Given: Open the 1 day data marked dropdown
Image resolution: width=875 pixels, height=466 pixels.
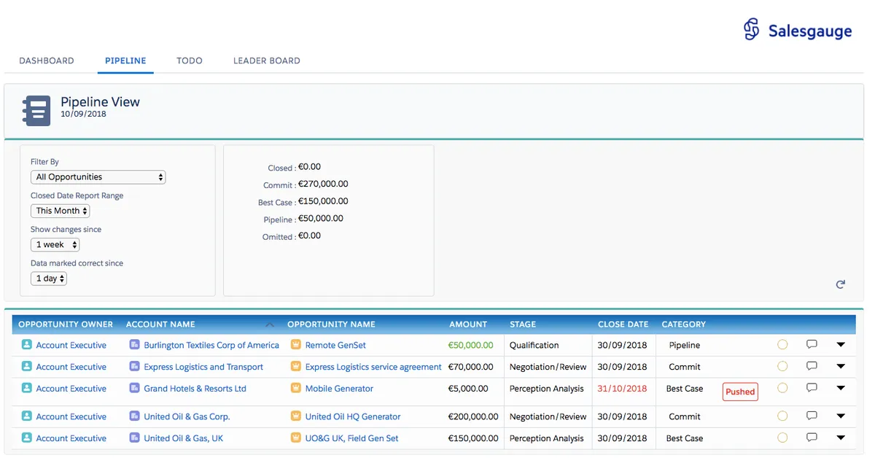Looking at the screenshot, I should [49, 279].
